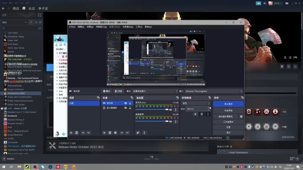Open Steam library advanced filter icon

(40, 28)
